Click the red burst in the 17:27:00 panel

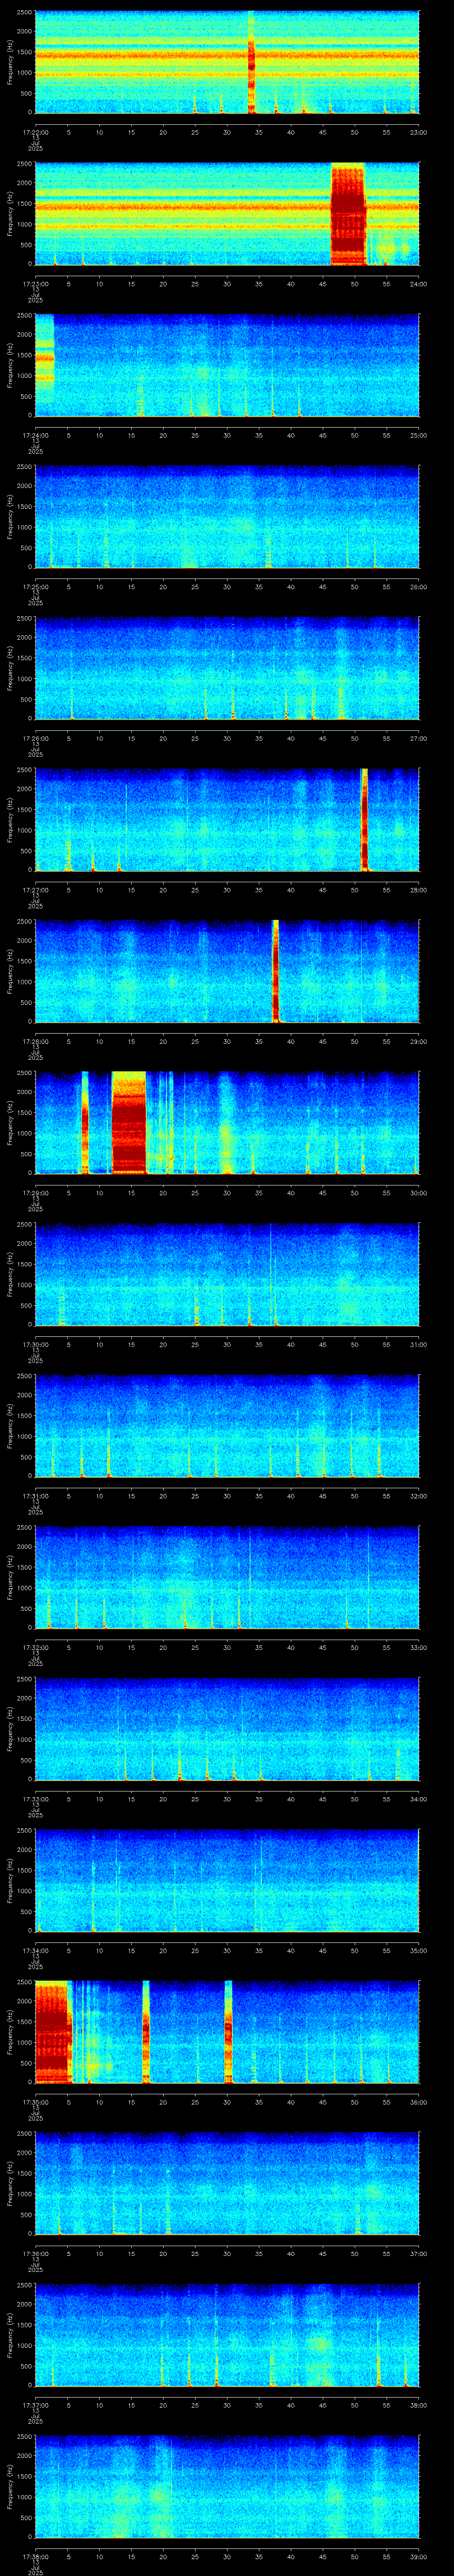[364, 820]
